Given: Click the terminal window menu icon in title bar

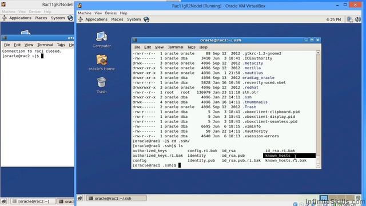Looking at the screenshot, I should click(135, 40).
